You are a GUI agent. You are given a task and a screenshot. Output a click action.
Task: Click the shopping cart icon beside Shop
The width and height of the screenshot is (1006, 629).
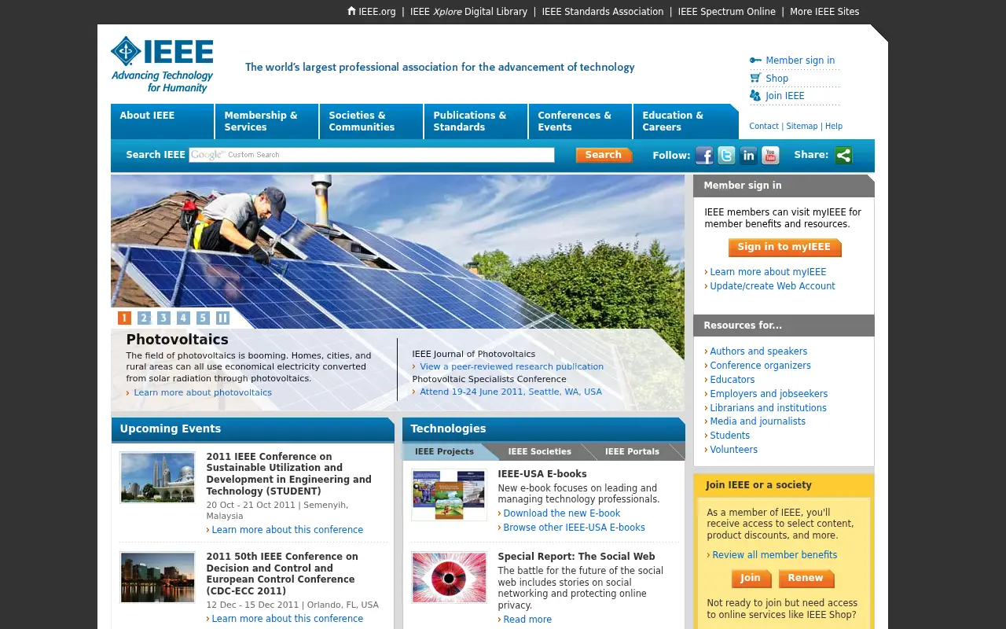pos(755,78)
